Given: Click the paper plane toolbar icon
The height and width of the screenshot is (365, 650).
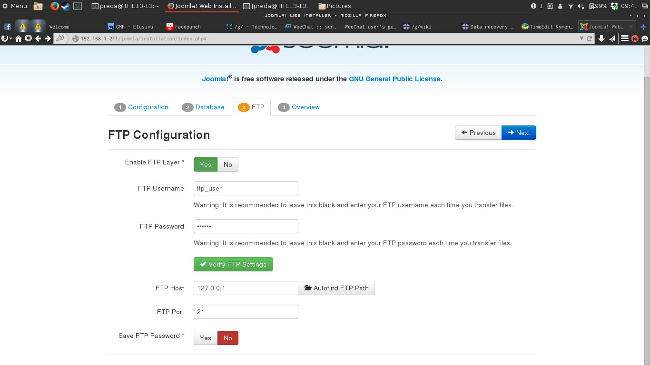Looking at the screenshot, I should [x=612, y=38].
